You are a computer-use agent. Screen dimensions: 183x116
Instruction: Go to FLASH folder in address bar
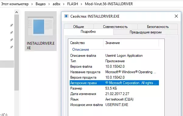coord(72,4)
